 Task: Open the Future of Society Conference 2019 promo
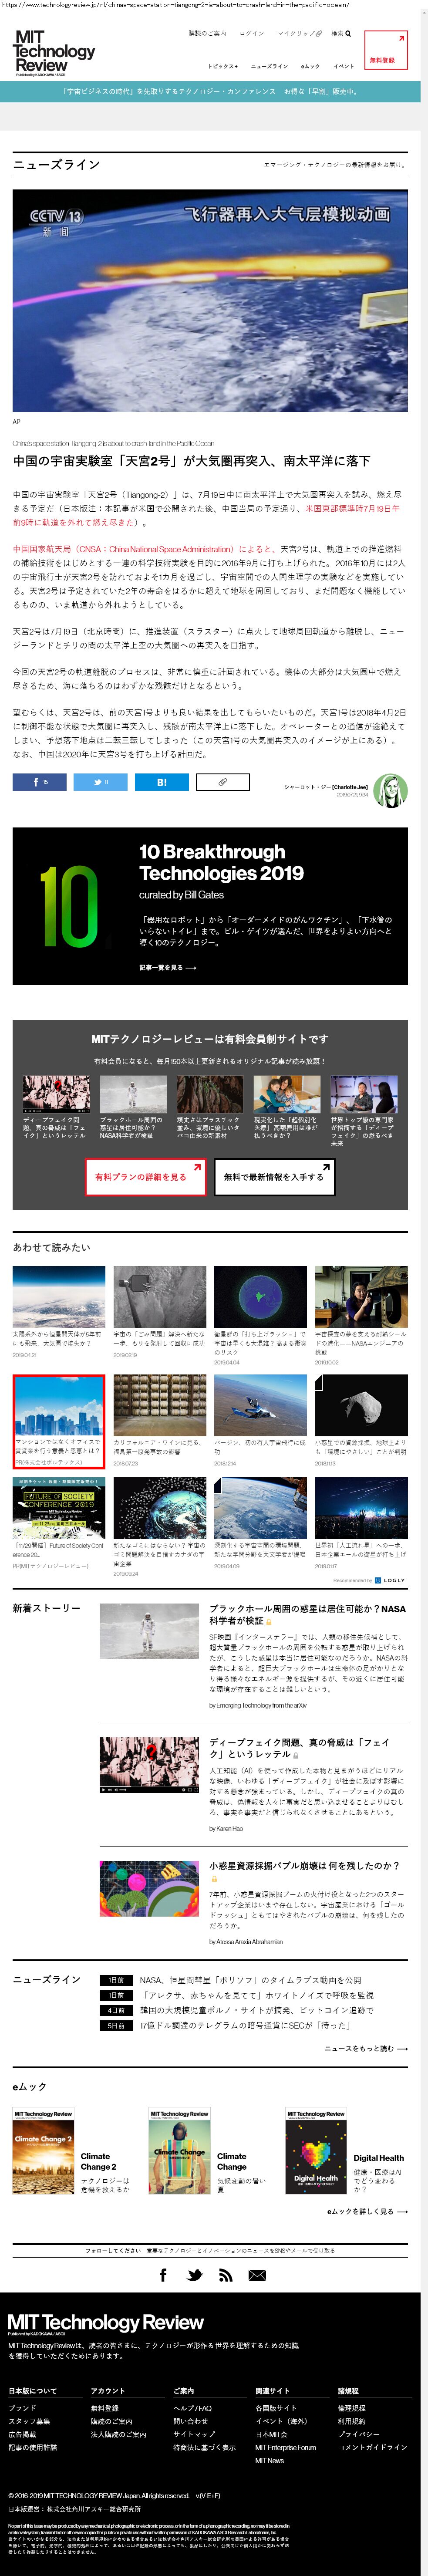59,1523
